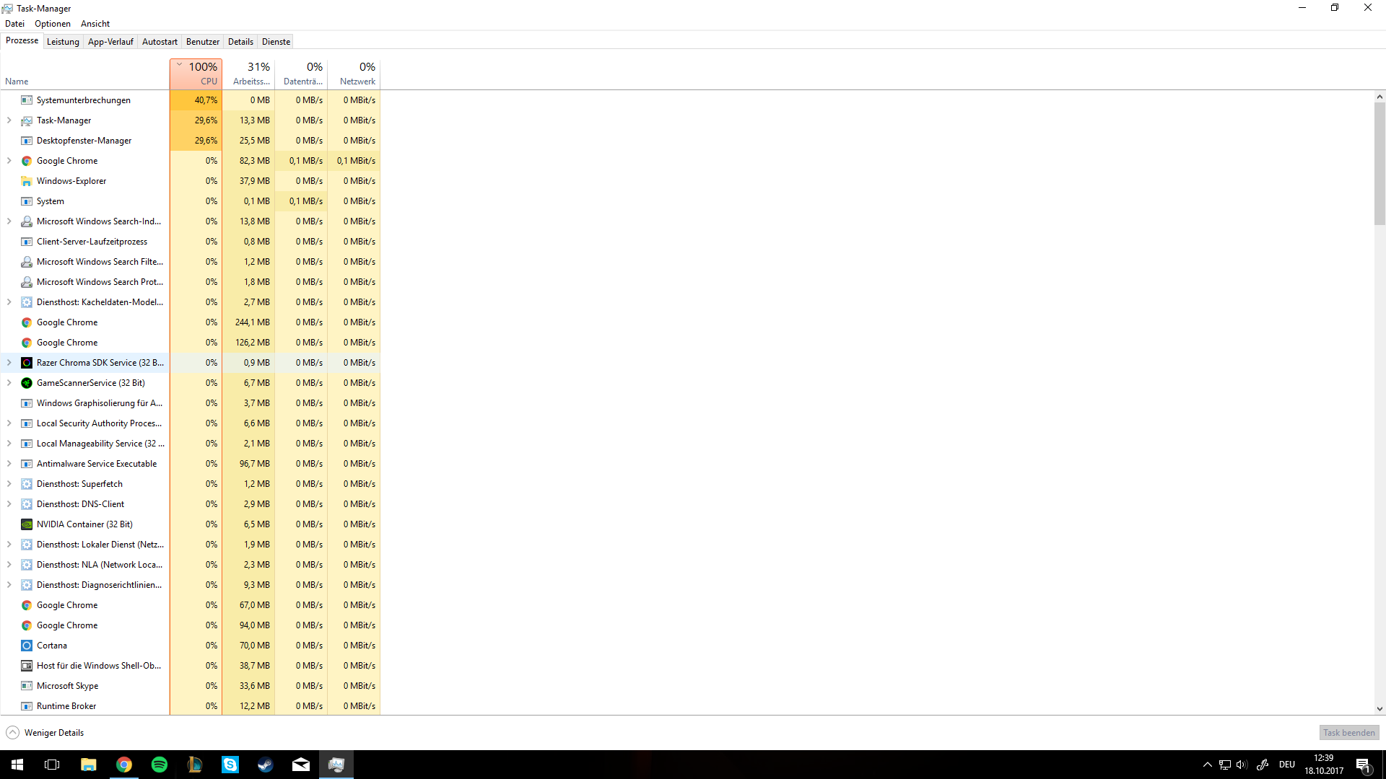Click the Cortana process icon
The width and height of the screenshot is (1386, 779).
click(27, 646)
